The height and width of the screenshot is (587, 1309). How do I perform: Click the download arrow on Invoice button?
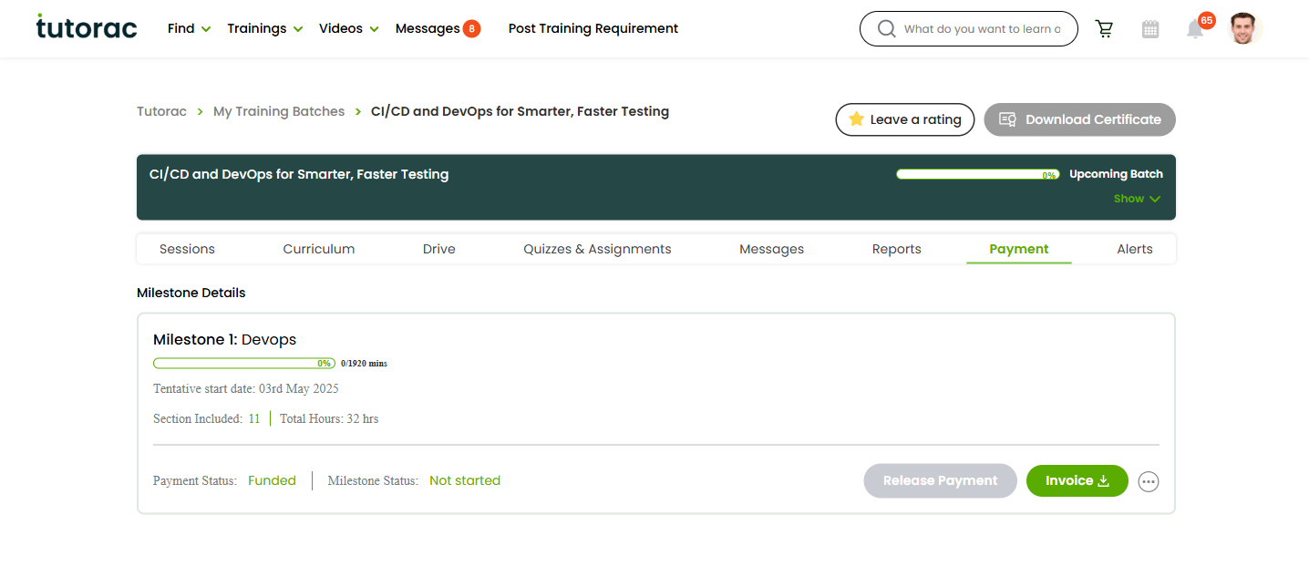pyautogui.click(x=1104, y=481)
